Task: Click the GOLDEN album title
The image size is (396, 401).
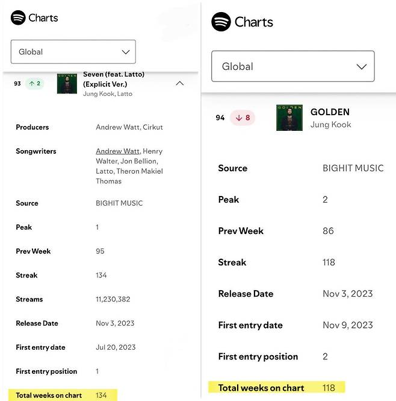Action: [330, 112]
